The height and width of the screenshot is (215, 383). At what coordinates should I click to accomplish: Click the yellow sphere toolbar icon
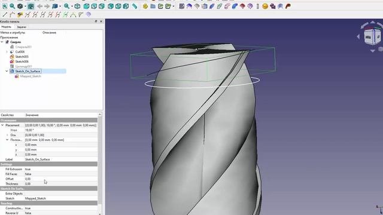tap(265, 7)
